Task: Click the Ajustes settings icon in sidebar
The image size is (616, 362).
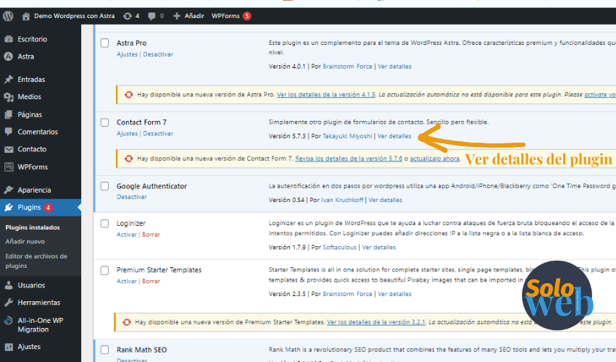Action: tap(9, 347)
